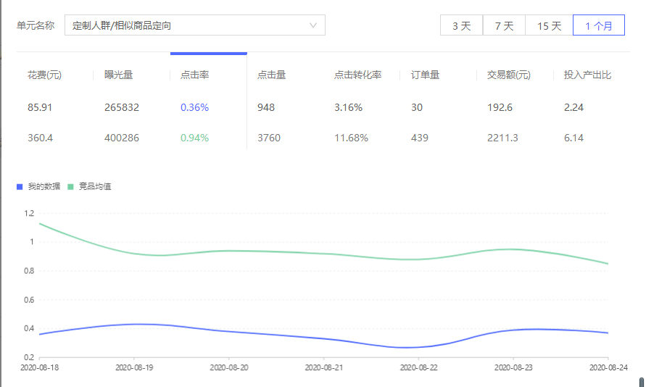Click the dropdown chevron arrow

click(313, 25)
